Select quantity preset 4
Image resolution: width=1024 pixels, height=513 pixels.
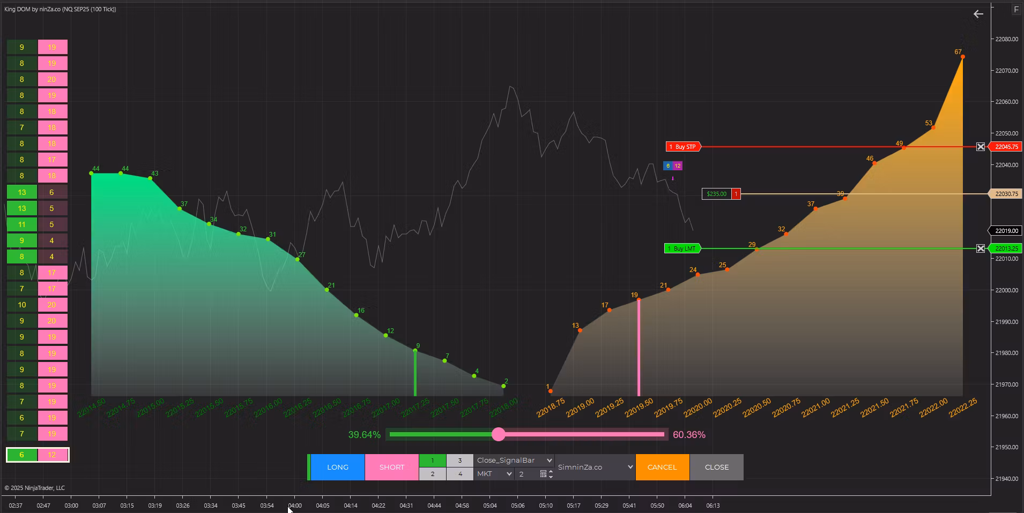coord(459,474)
